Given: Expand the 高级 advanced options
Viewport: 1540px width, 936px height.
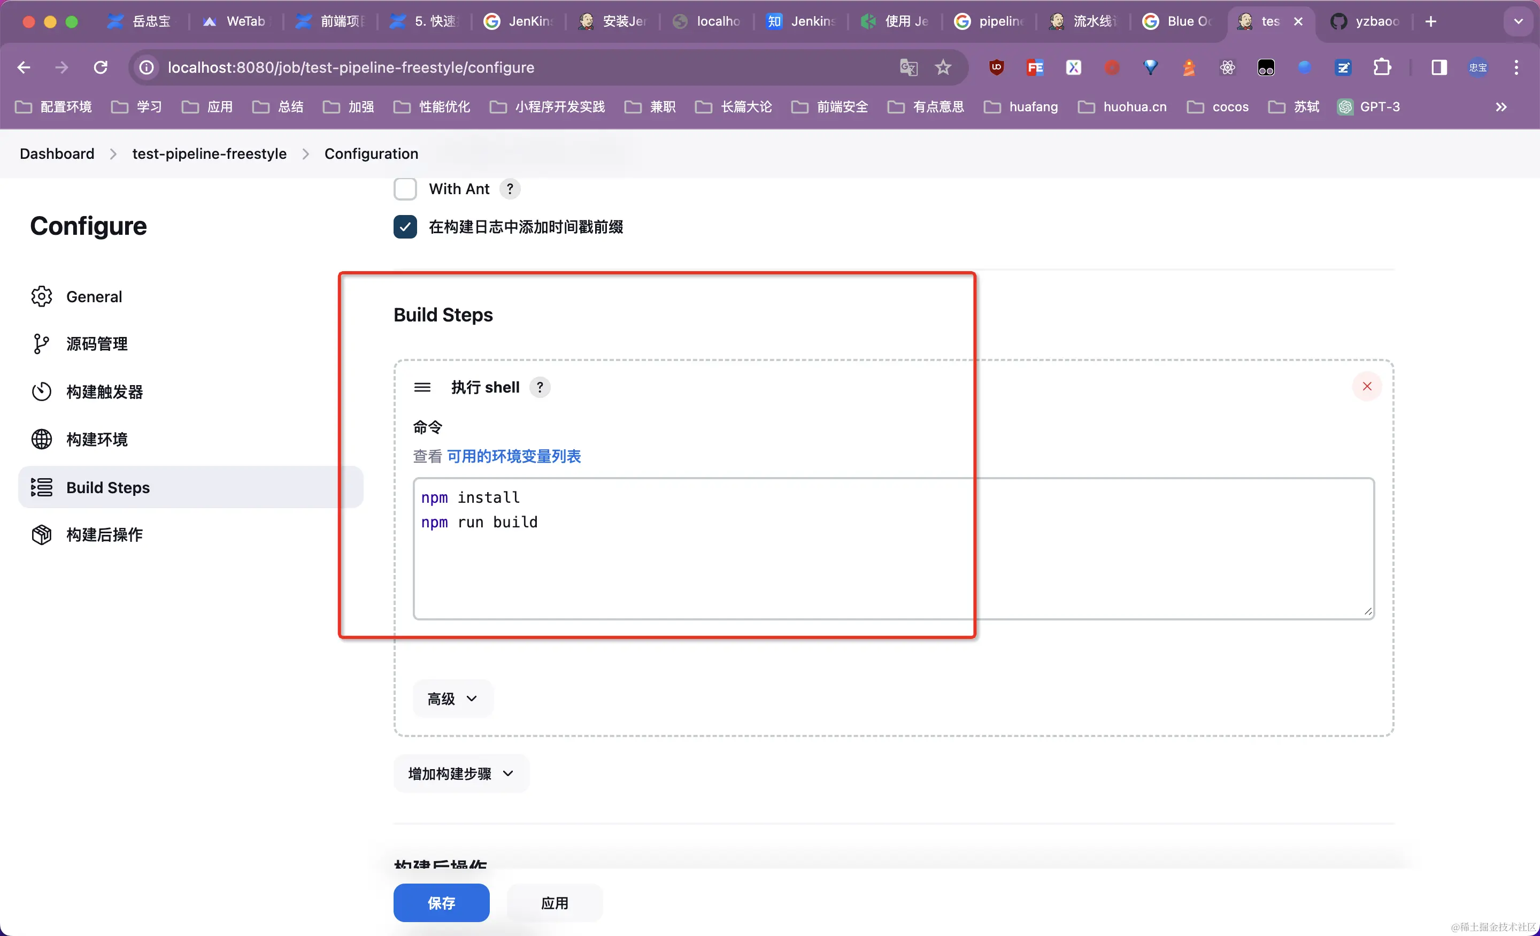Looking at the screenshot, I should click(452, 699).
